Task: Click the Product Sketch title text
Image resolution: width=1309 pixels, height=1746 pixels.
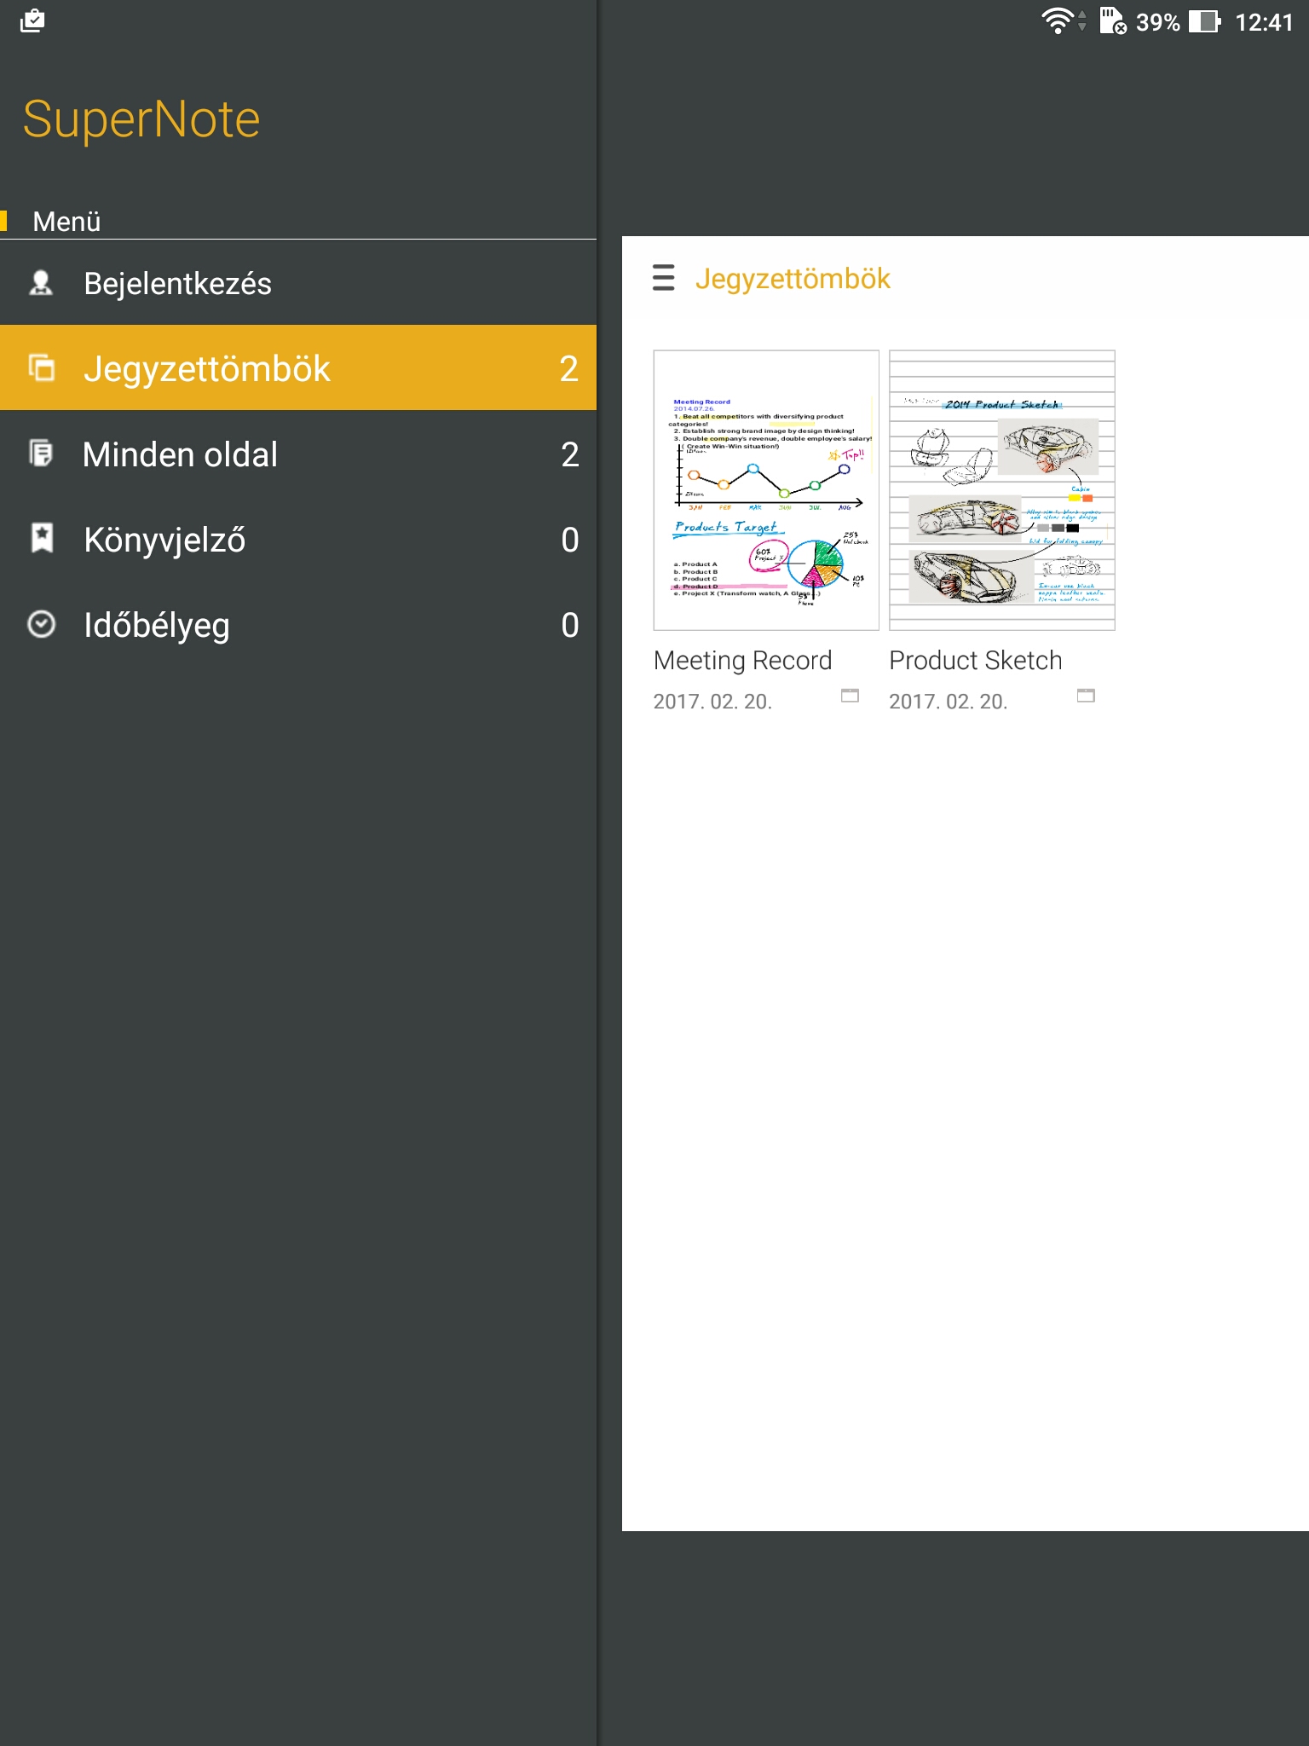Action: click(976, 661)
